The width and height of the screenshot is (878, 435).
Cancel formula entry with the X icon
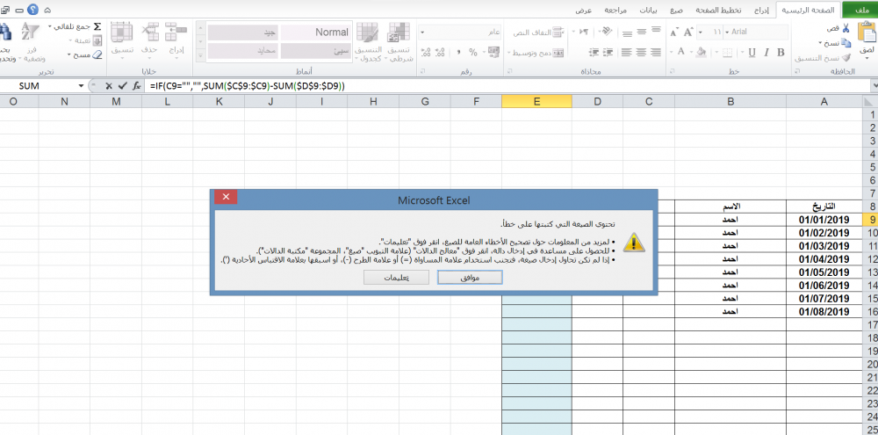click(109, 86)
